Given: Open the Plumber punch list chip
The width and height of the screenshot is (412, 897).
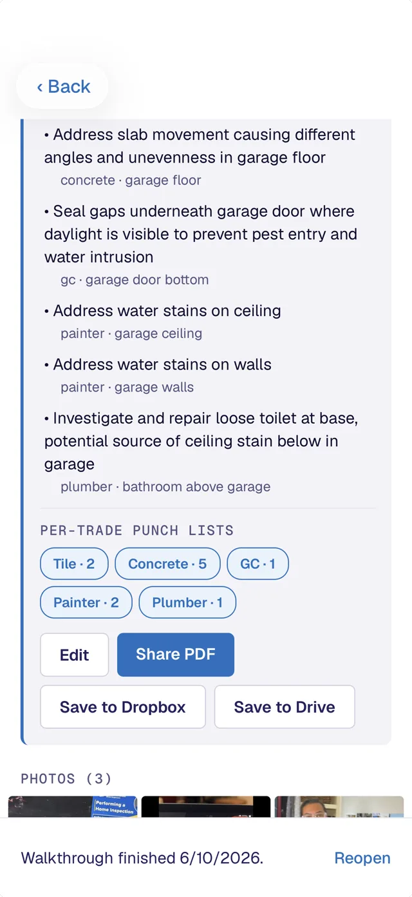Looking at the screenshot, I should point(187,603).
